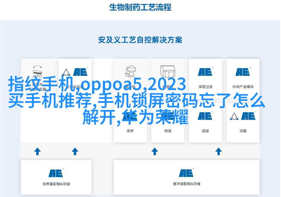Select the 层析 label

(x=130, y=131)
